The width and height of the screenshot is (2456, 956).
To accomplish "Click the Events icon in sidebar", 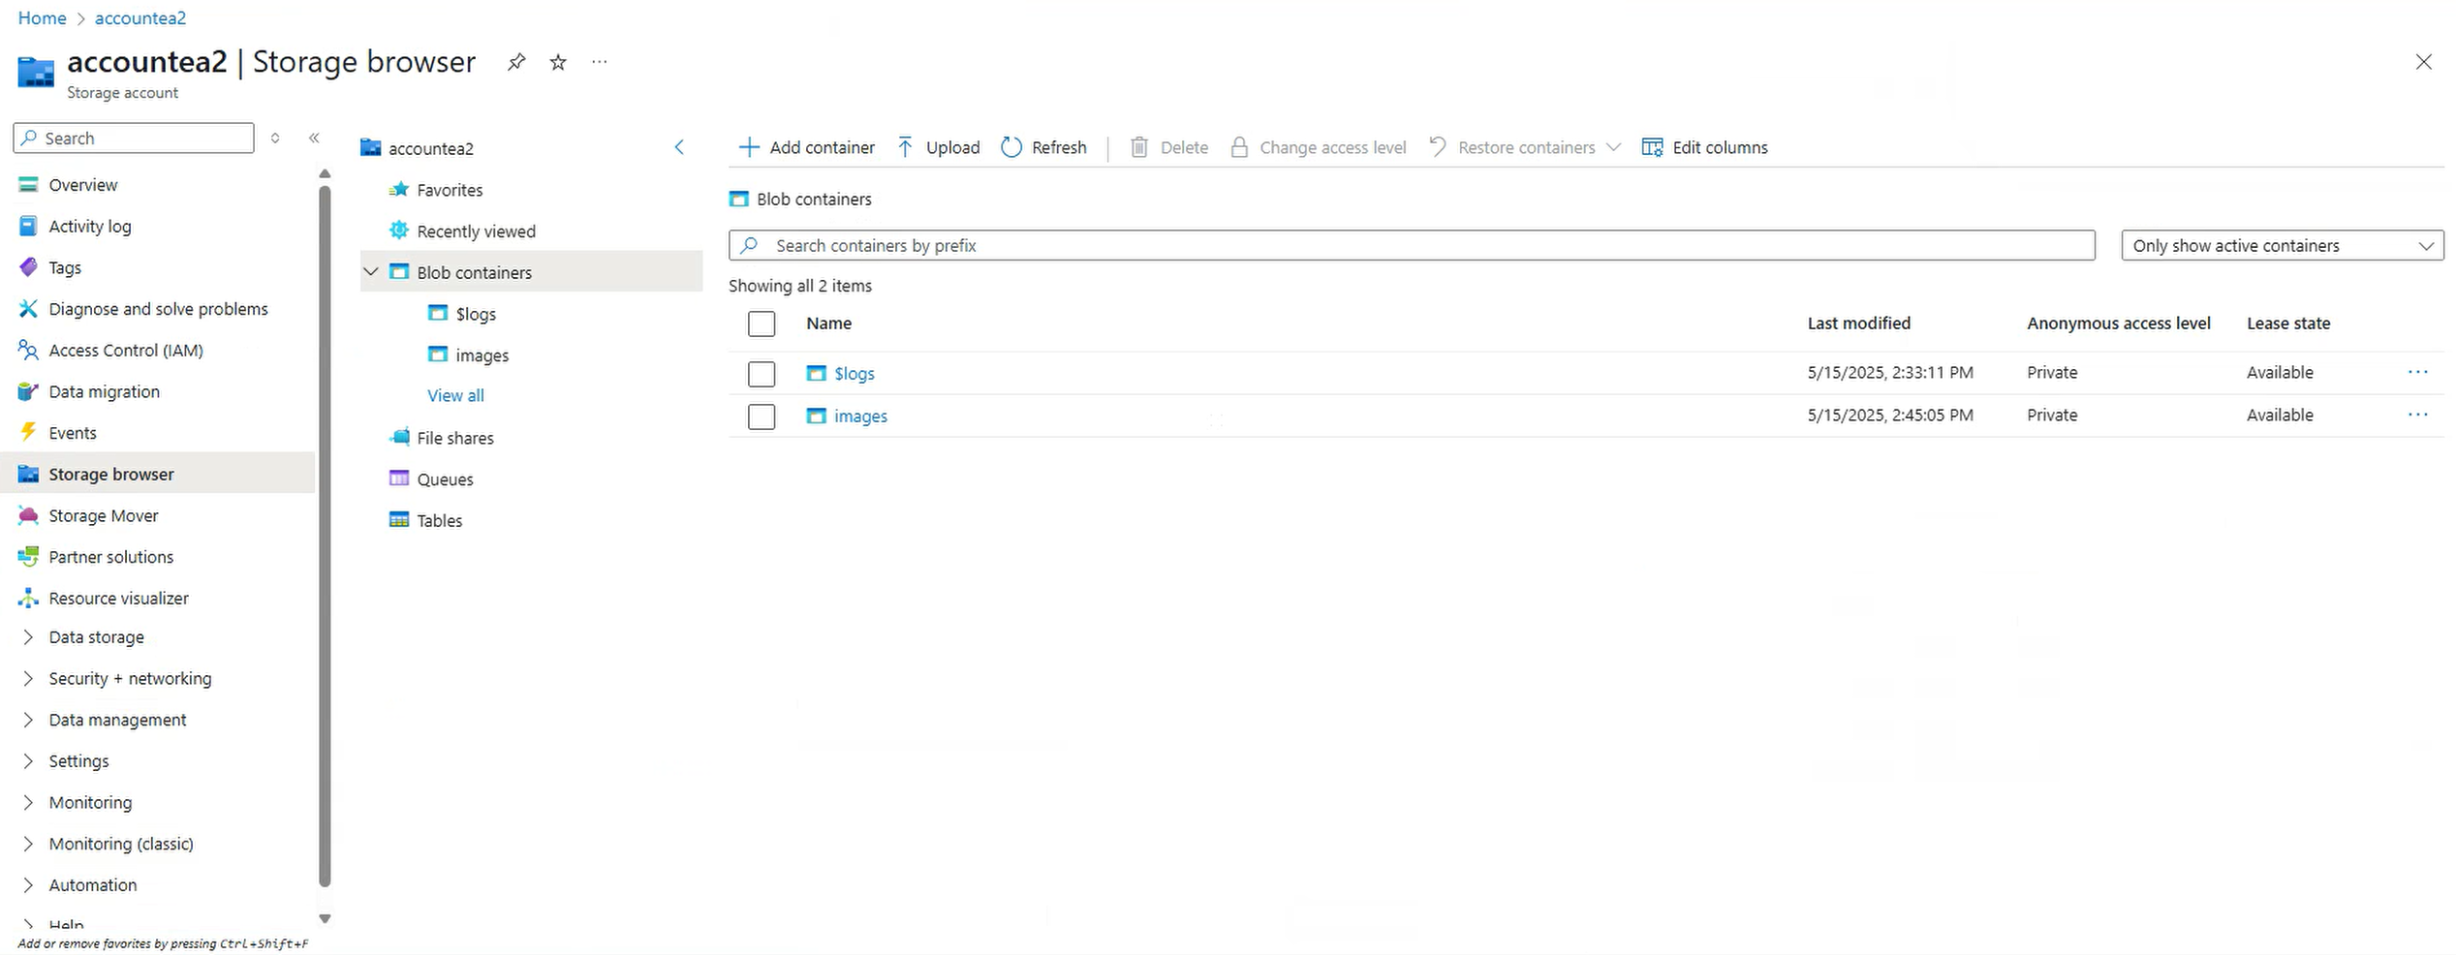I will pyautogui.click(x=28, y=433).
